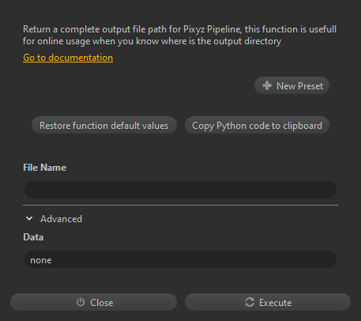Copy Python code to clipboard
Screen dimensions: 361x321
[257, 125]
